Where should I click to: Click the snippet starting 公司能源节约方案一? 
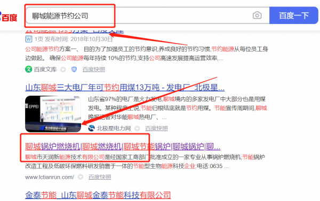click(147, 54)
